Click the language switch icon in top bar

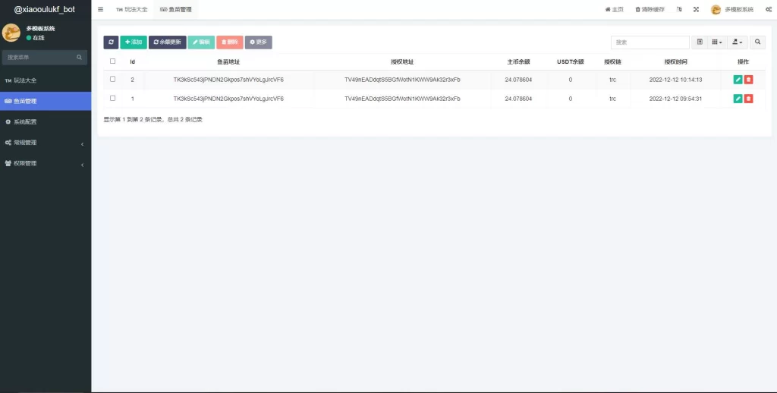[678, 9]
